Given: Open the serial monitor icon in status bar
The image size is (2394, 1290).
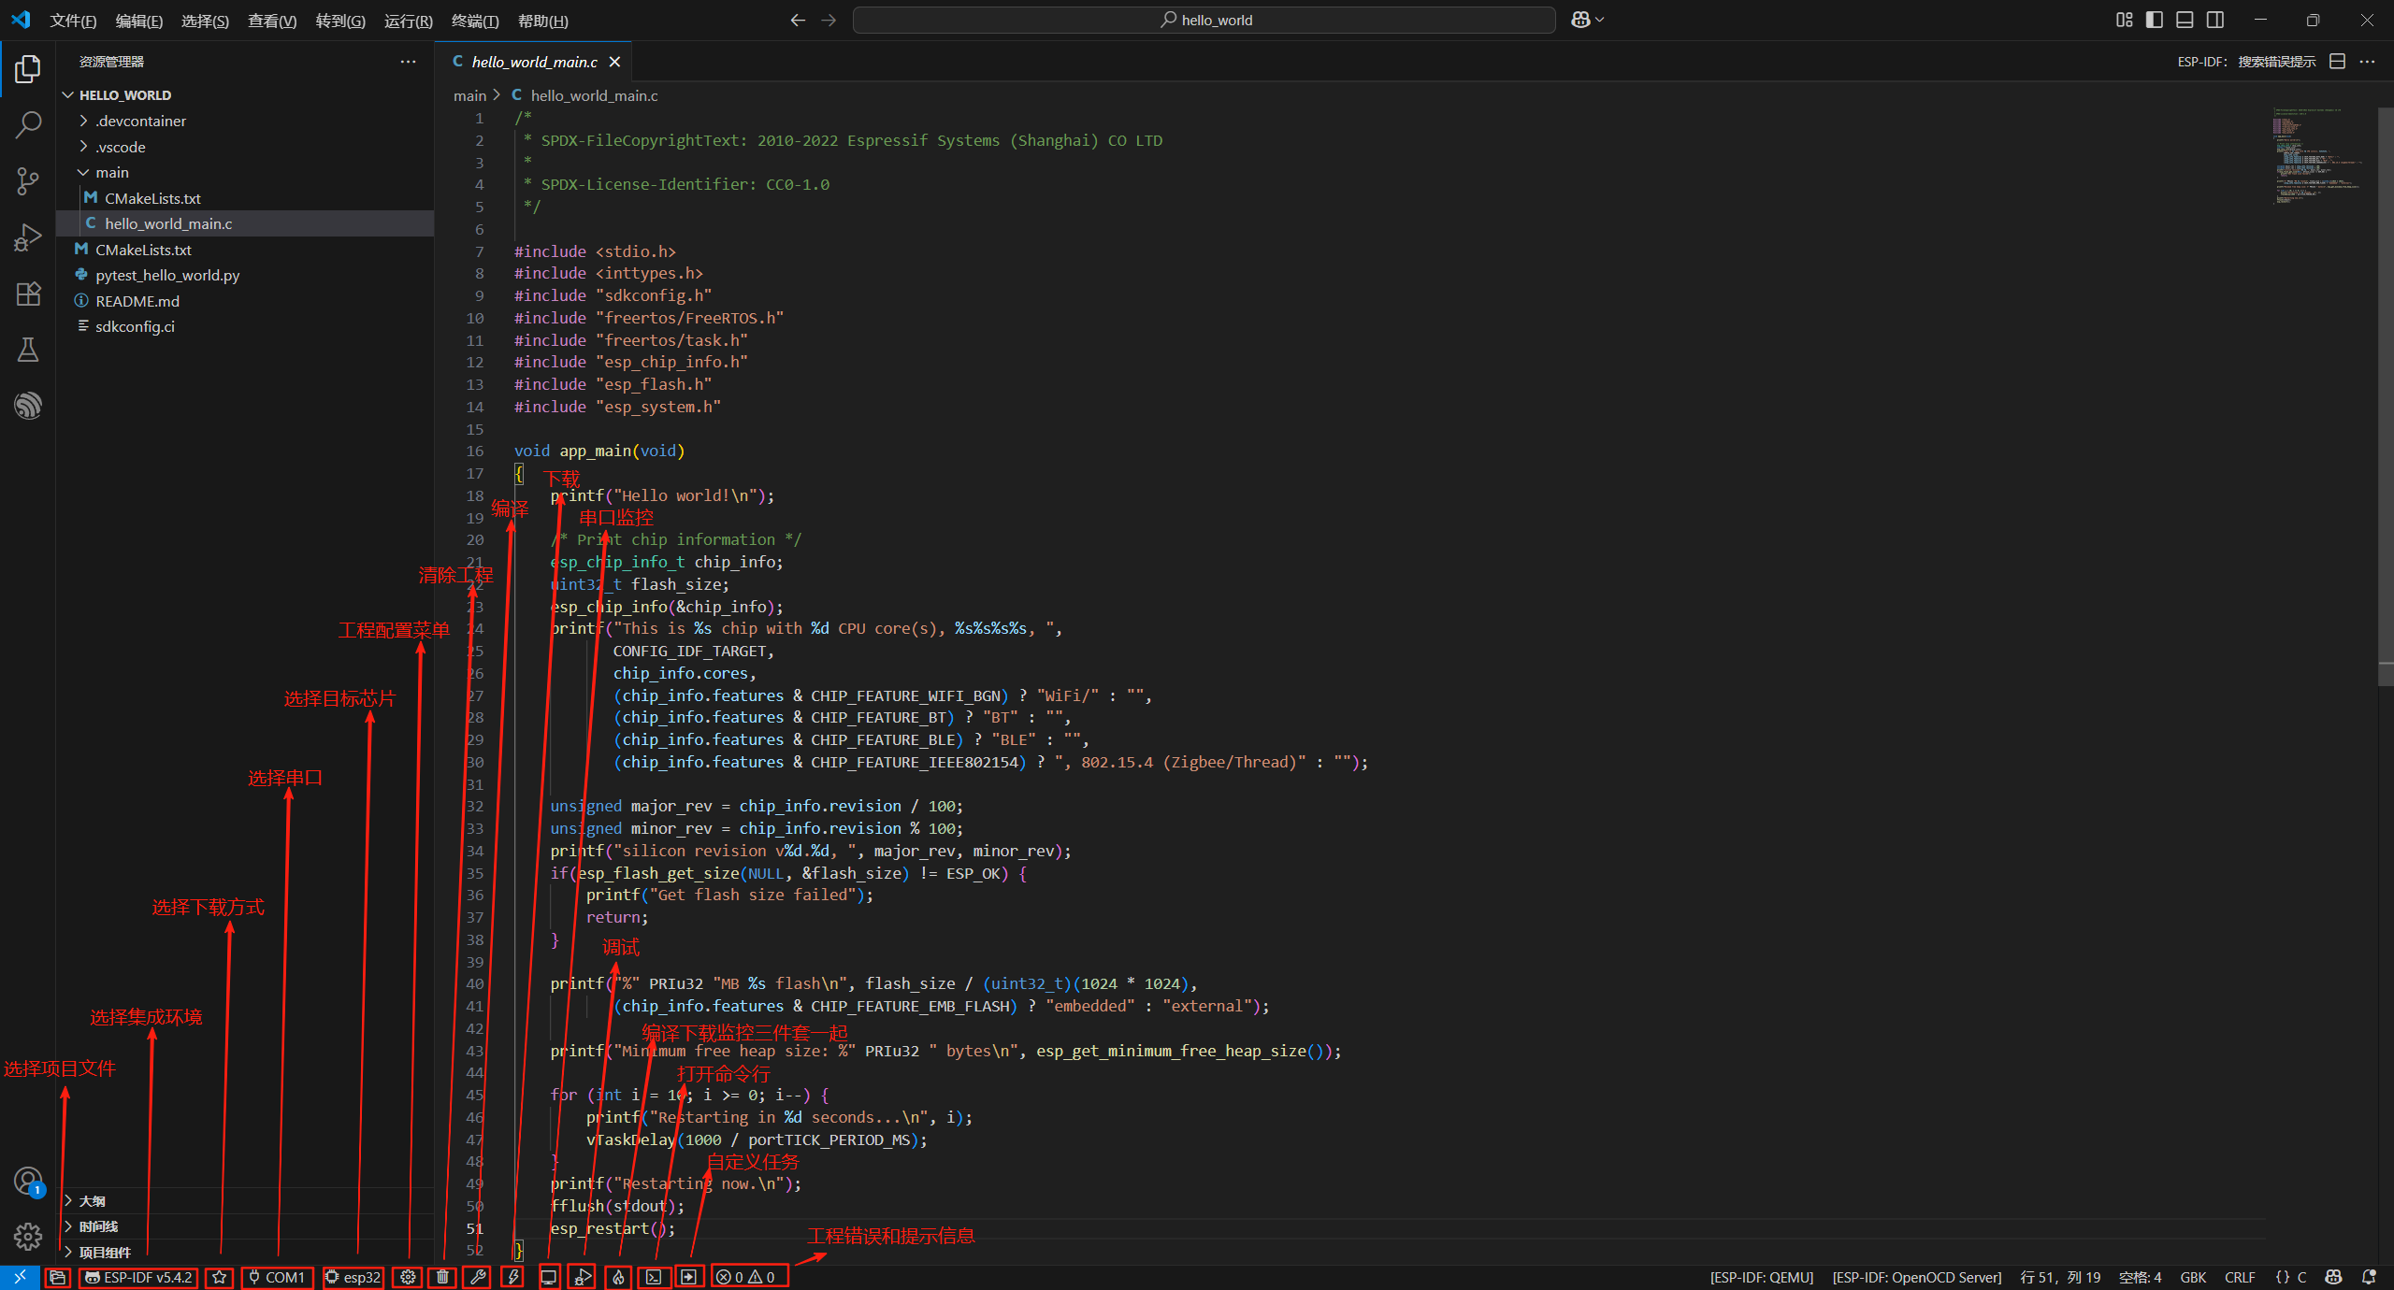Looking at the screenshot, I should (x=549, y=1277).
